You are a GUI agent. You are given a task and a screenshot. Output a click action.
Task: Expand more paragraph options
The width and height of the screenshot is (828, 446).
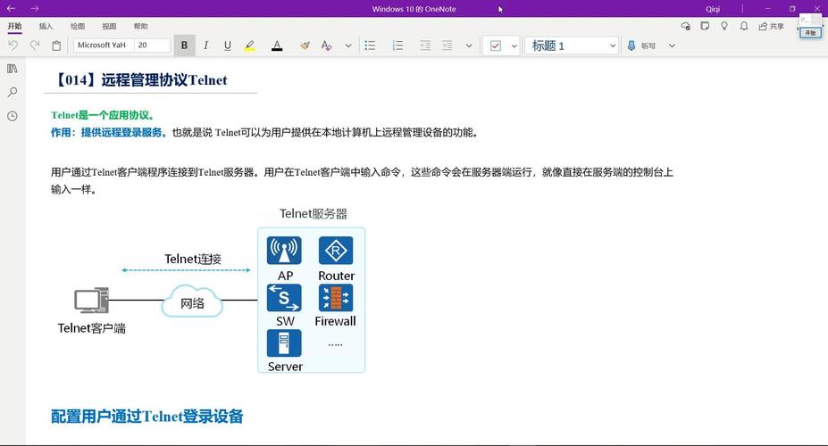pos(468,45)
